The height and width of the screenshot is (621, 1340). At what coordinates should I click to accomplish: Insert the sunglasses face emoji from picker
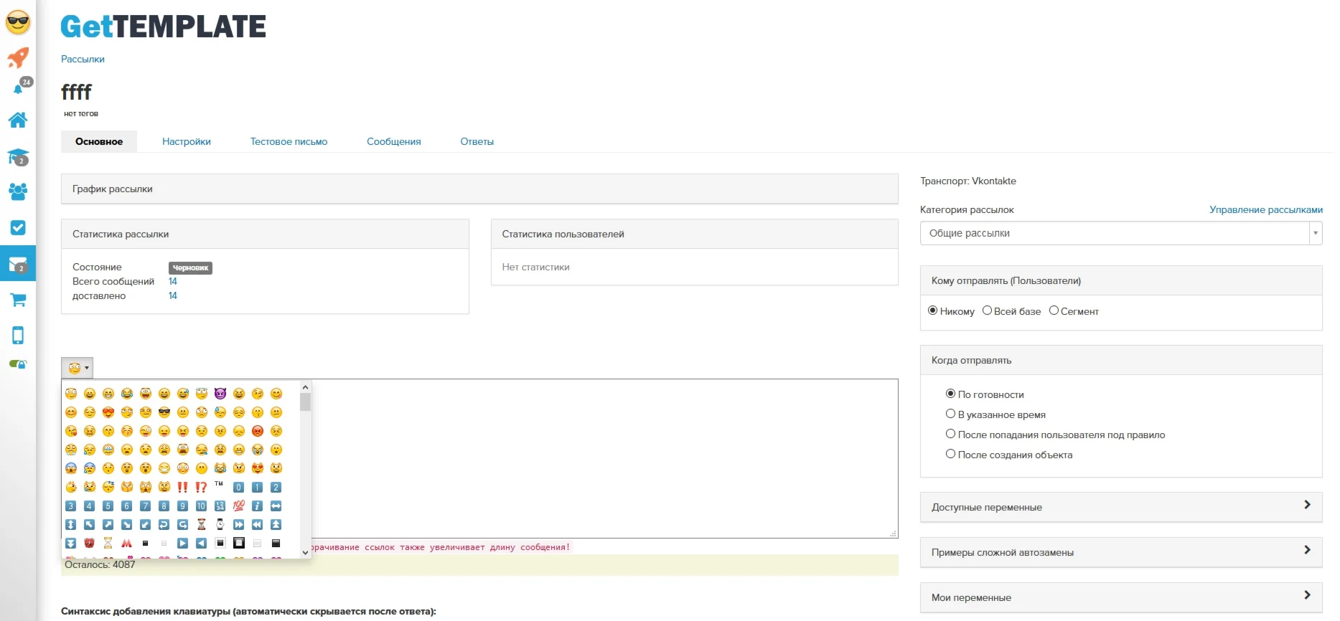tap(164, 412)
